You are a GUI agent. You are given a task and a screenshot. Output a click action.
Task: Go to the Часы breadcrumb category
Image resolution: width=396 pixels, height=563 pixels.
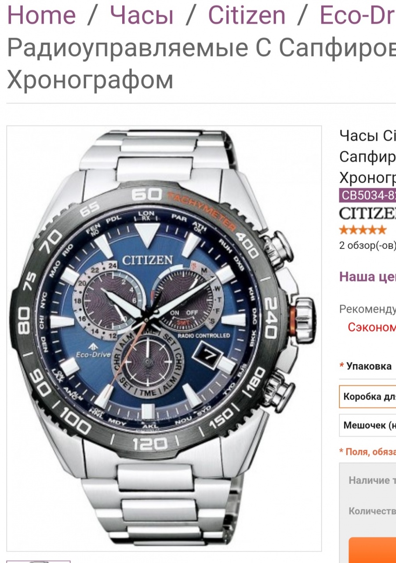142,15
